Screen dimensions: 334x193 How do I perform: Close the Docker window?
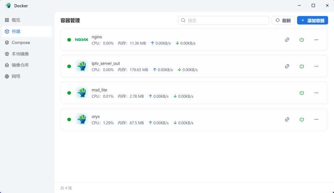[327, 6]
